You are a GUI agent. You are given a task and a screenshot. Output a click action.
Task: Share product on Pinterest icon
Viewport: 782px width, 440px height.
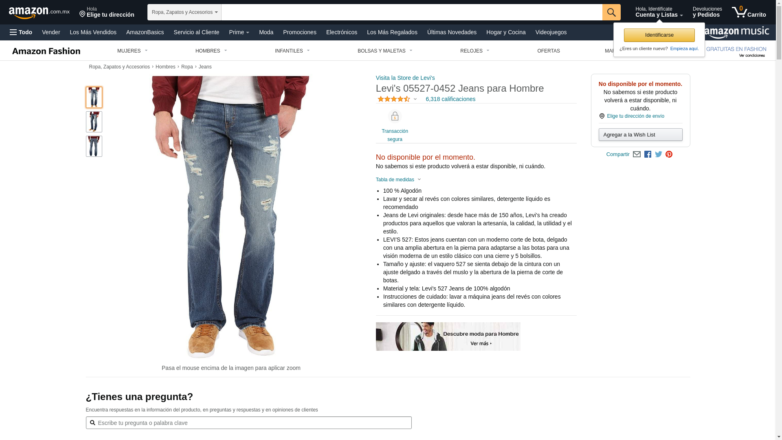[669, 154]
